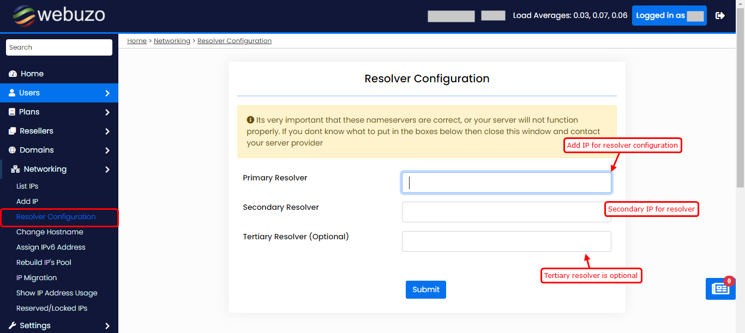Click the Networking sitemap icon
The height and width of the screenshot is (333, 745).
point(15,169)
